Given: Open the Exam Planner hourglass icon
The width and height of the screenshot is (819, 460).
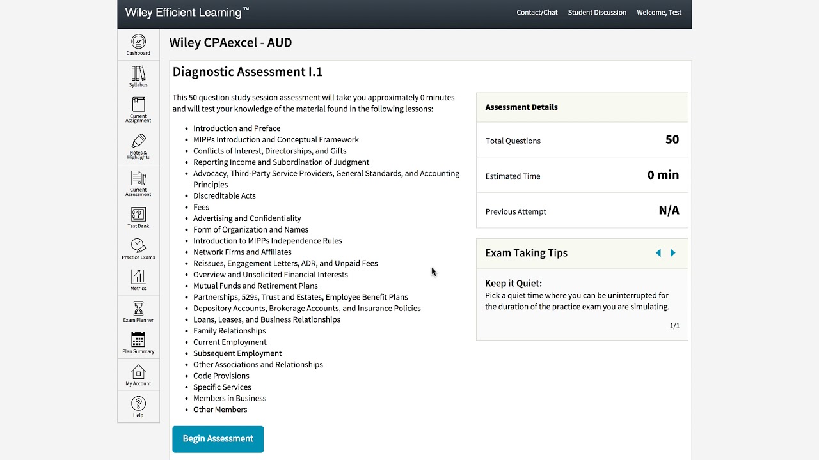Looking at the screenshot, I should pyautogui.click(x=138, y=309).
